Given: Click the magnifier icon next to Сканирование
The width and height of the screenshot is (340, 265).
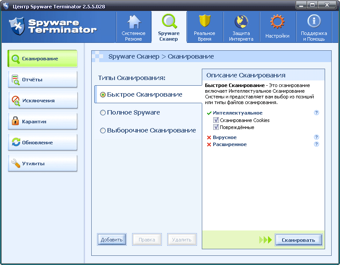Looking at the screenshot, I should pyautogui.click(x=15, y=59).
